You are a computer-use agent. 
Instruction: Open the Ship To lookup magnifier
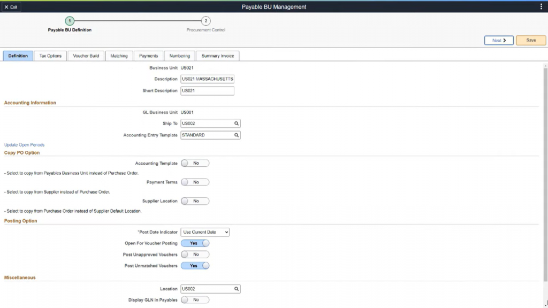click(237, 123)
